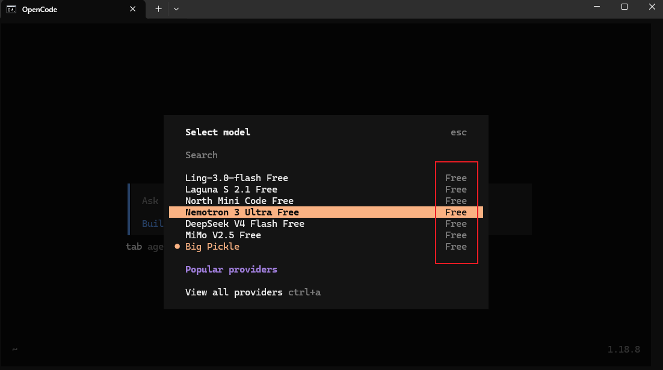Image resolution: width=663 pixels, height=370 pixels.
Task: Maximize the terminal window
Action: (624, 7)
